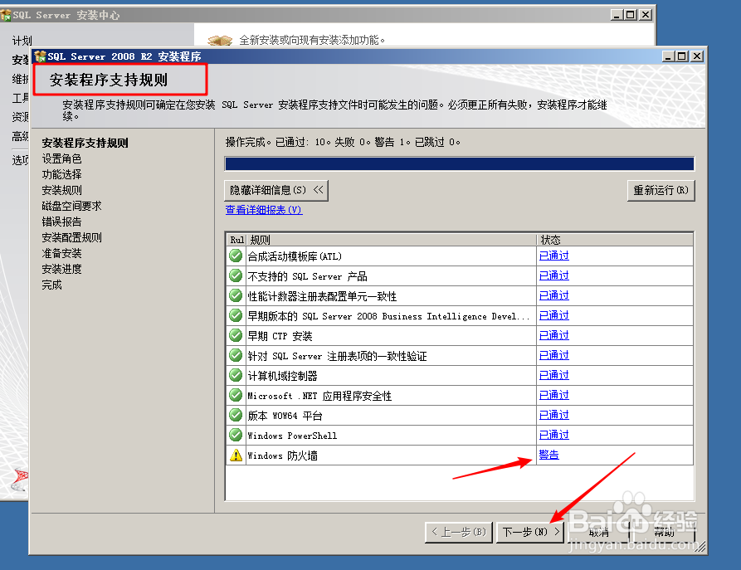
Task: Maximize the SQL Server 2008 R2 安装程序 window
Action: (681, 56)
